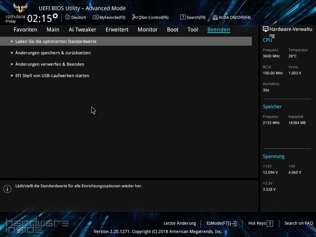The image size is (316, 237).
Task: Click the CPU frequency value 3600 MHz
Action: [271, 56]
